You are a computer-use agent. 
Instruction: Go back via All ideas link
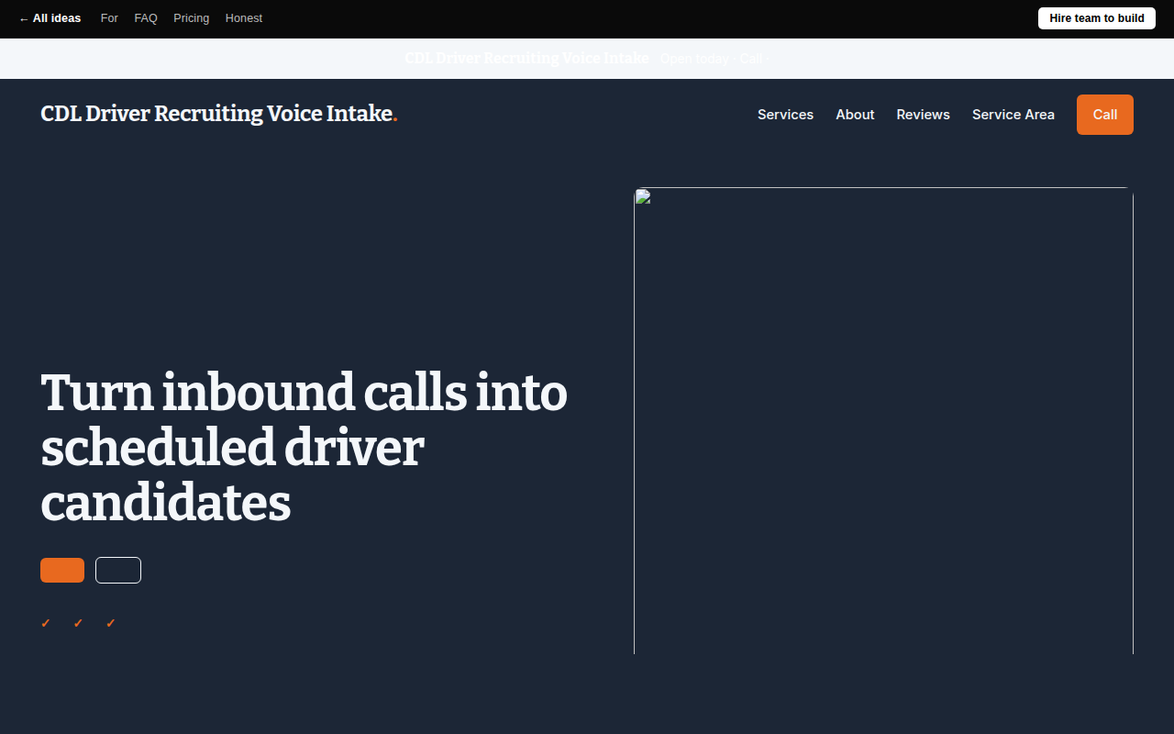coord(50,18)
